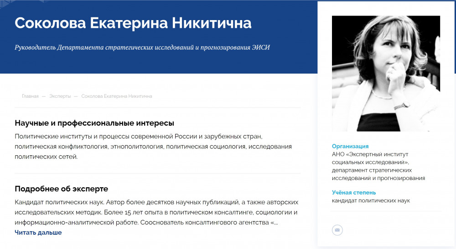Viewport: 456px width, 249px height.
Task: Click 'Соколова Екатерина Никитична' breadcrumb item
Action: click(x=117, y=96)
